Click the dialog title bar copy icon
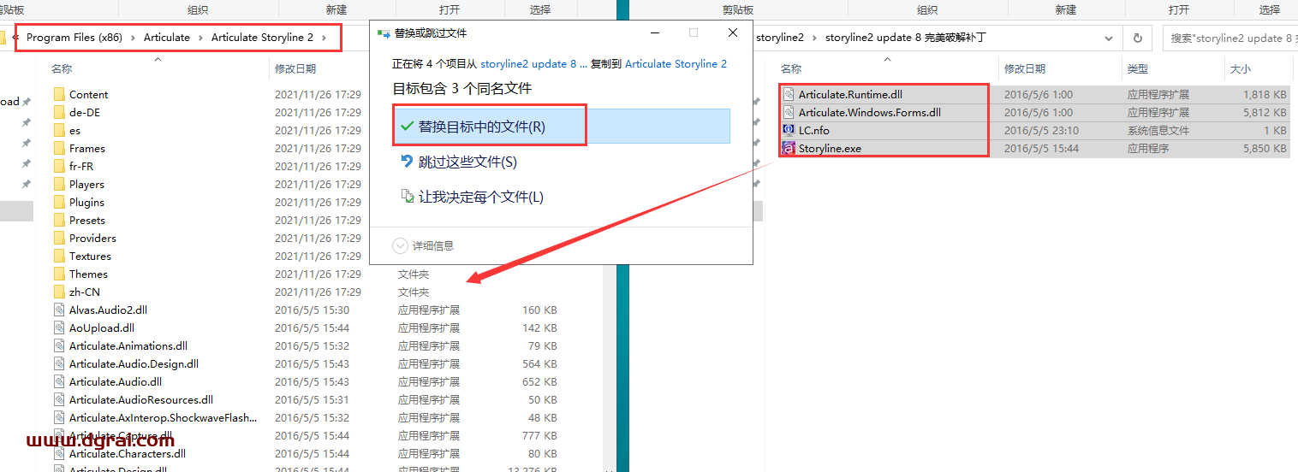Screen dimensions: 1298x472 [383, 32]
